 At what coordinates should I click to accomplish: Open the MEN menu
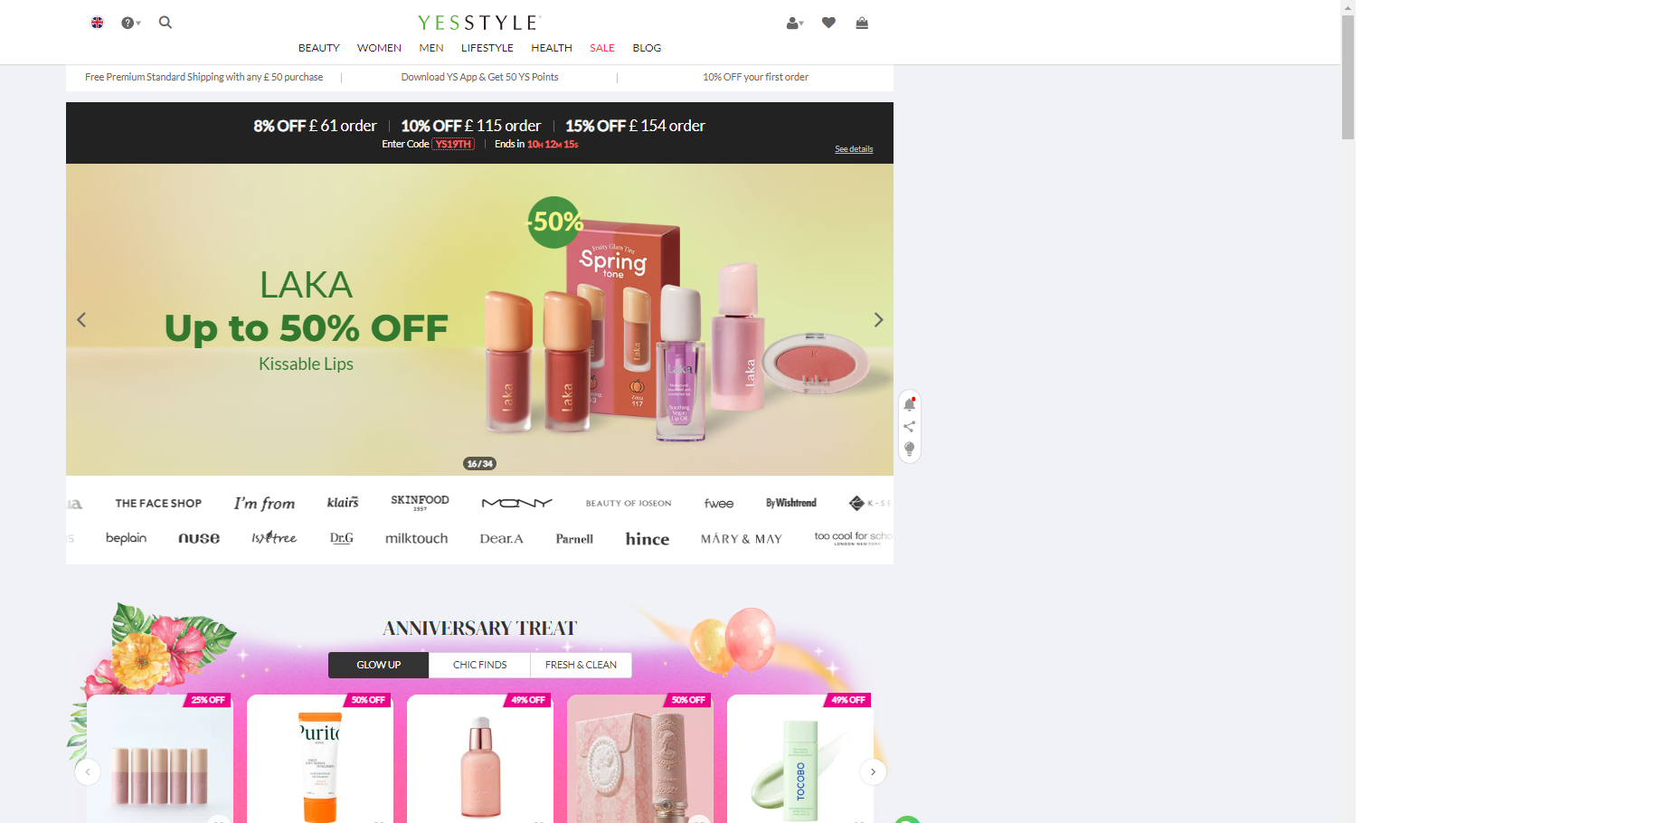coord(431,48)
